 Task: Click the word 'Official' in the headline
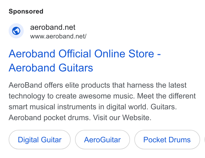pos(75,54)
